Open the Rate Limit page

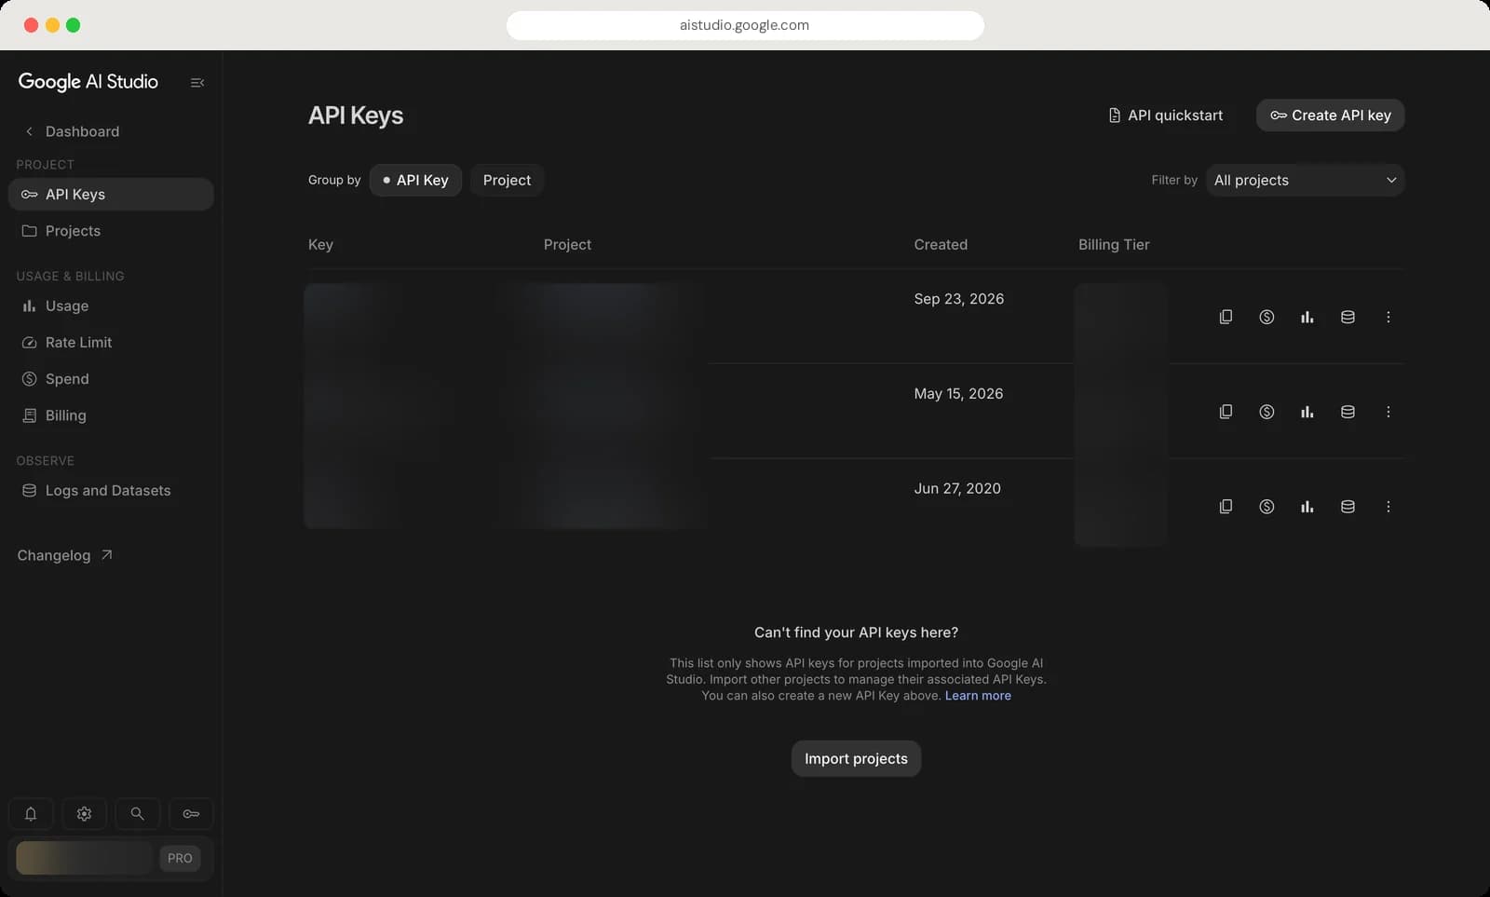click(x=111, y=342)
